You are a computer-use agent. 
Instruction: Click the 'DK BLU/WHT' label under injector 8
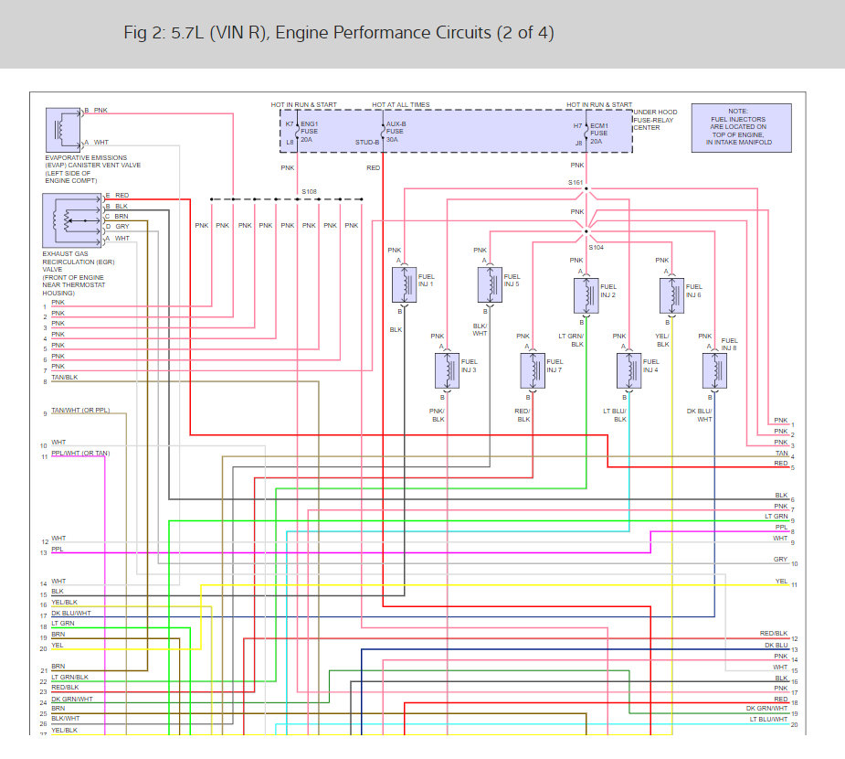pos(700,415)
